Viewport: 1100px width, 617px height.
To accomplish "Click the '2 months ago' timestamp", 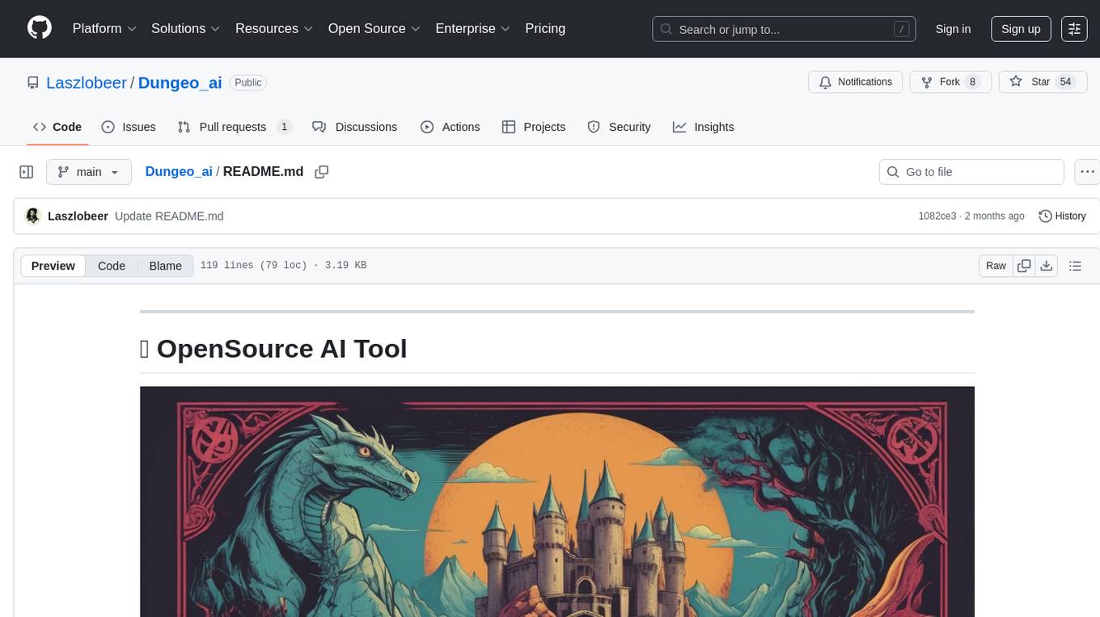I will pyautogui.click(x=994, y=216).
